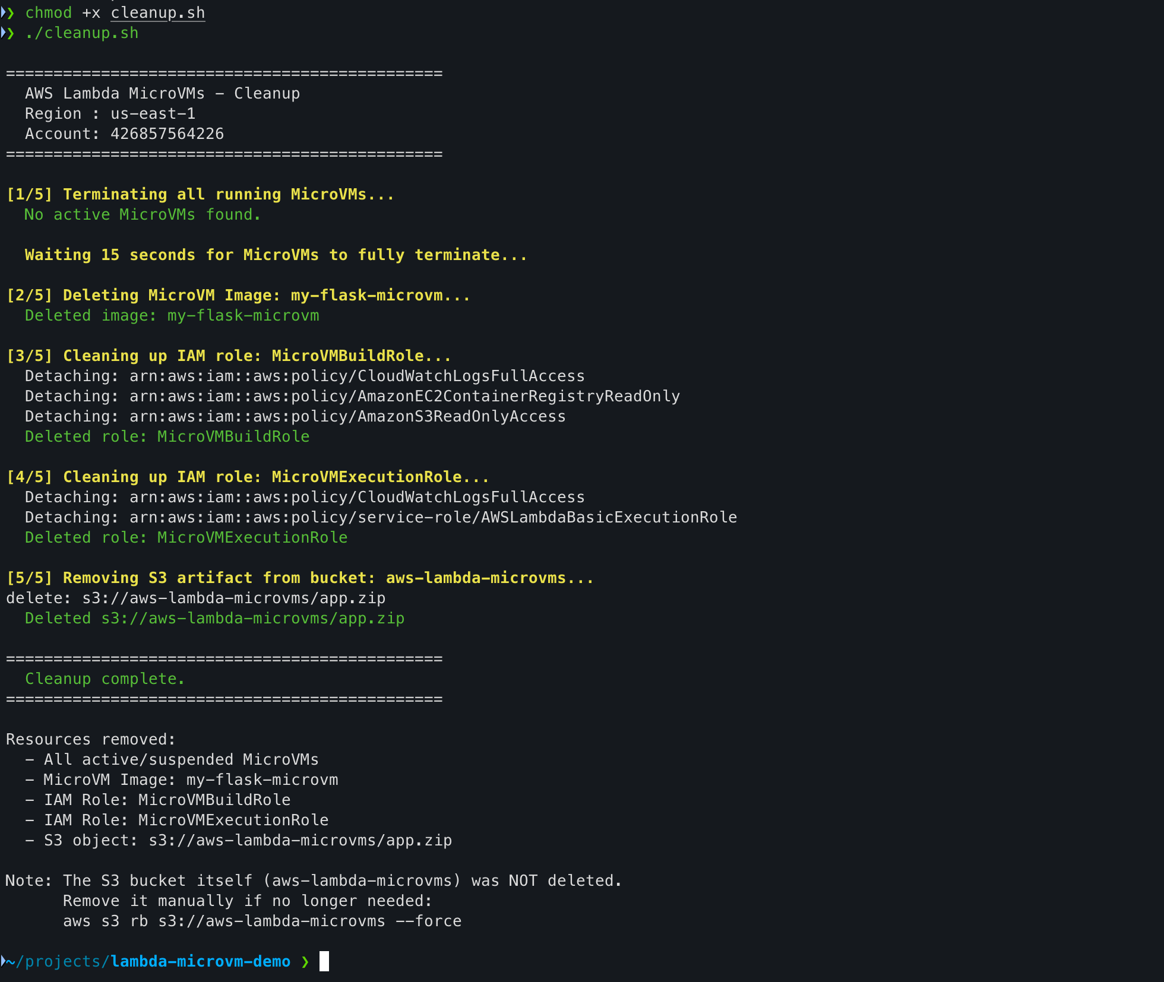This screenshot has width=1164, height=982.
Task: Place focus on the terminal cursor block
Action: click(x=324, y=961)
